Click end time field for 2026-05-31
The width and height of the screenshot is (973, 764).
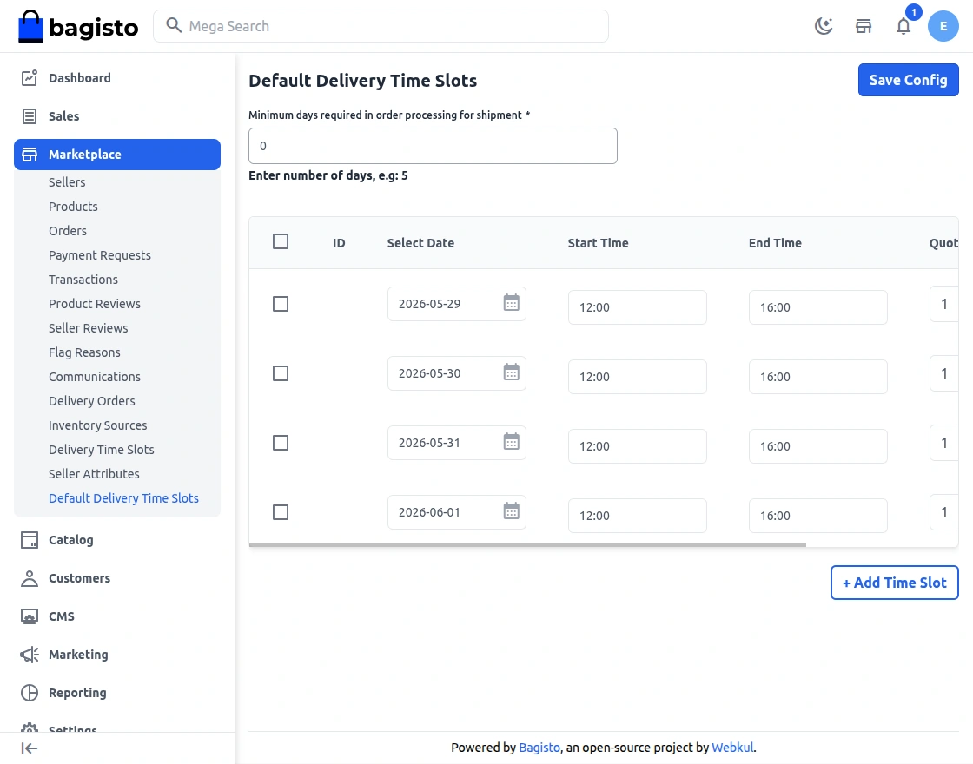coord(817,446)
